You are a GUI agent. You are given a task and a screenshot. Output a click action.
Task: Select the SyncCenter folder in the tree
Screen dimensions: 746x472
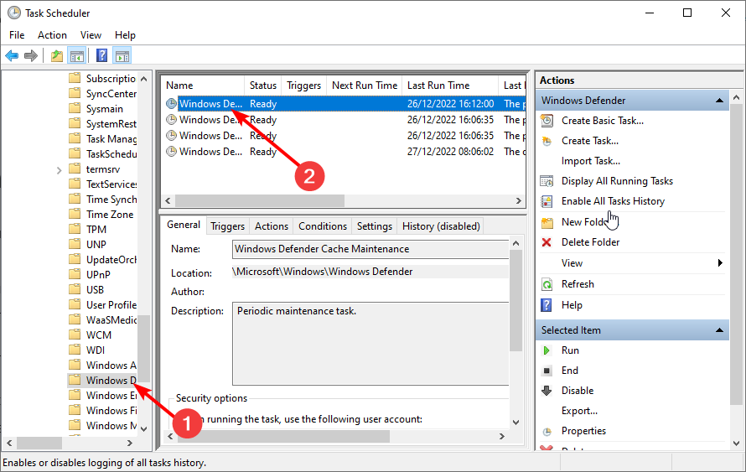[x=111, y=94]
